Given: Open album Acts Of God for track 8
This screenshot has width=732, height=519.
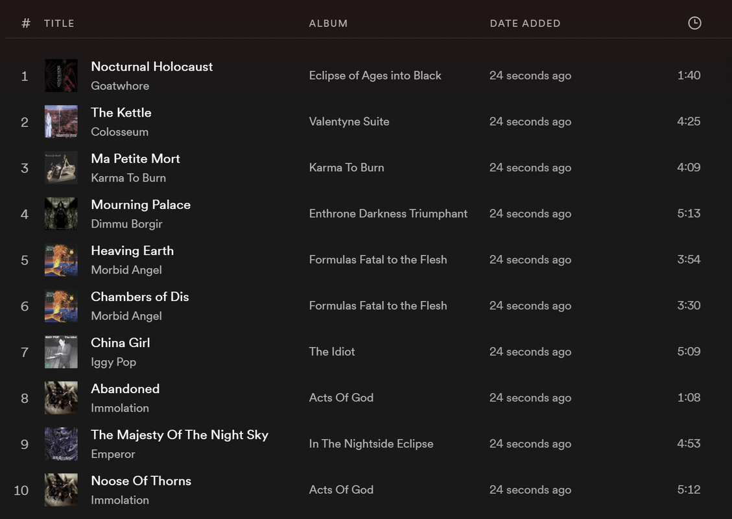Looking at the screenshot, I should click(x=341, y=398).
